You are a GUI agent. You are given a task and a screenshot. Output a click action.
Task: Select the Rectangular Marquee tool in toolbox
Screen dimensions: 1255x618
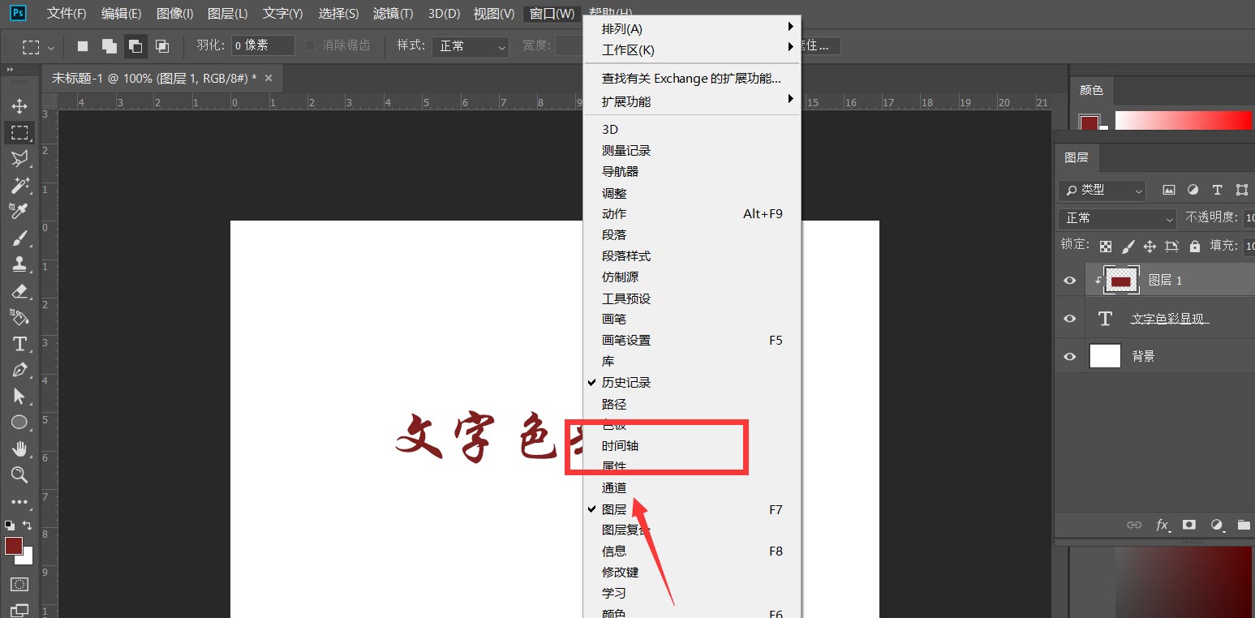tap(19, 132)
